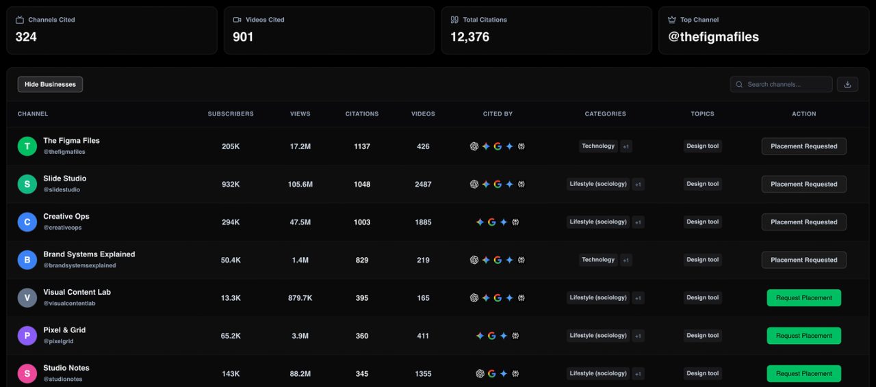Request Placement for Visual Content Lab
Screen dimensions: 876x387
pyautogui.click(x=804, y=298)
